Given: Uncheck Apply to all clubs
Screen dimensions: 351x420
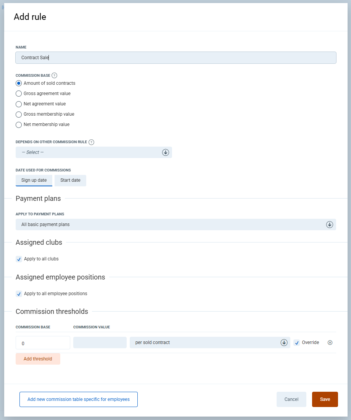Looking at the screenshot, I should tap(19, 259).
